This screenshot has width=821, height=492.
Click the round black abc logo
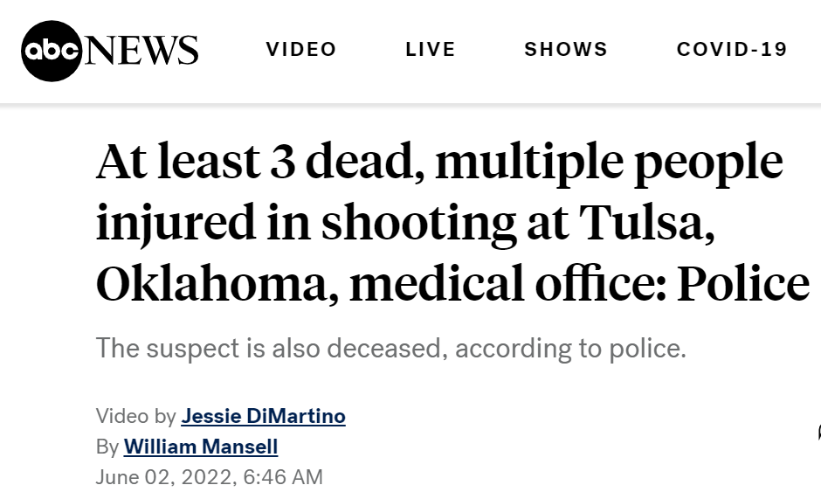[x=52, y=51]
